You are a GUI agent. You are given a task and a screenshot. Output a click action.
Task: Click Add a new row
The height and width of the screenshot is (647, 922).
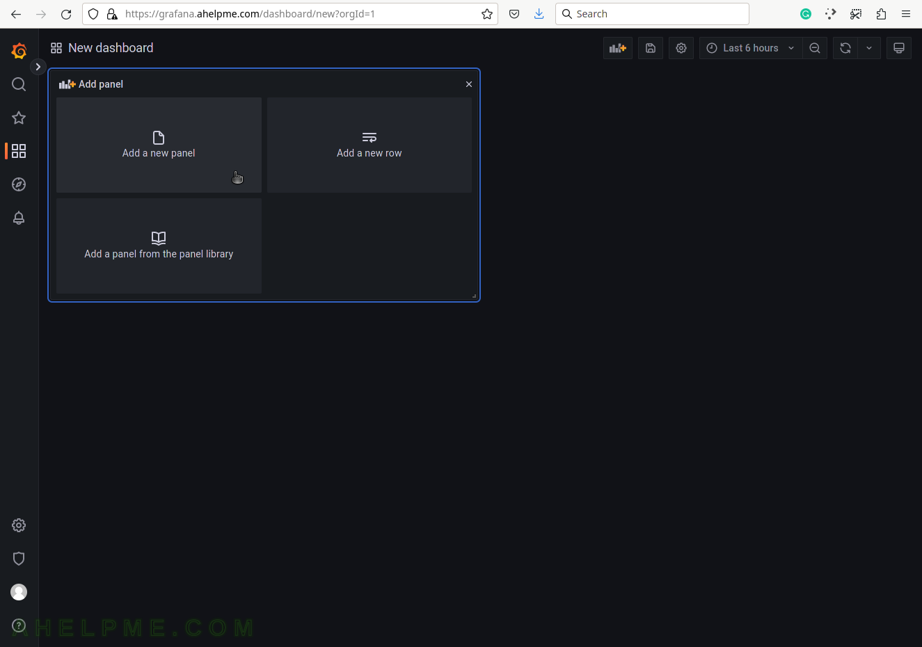point(369,145)
